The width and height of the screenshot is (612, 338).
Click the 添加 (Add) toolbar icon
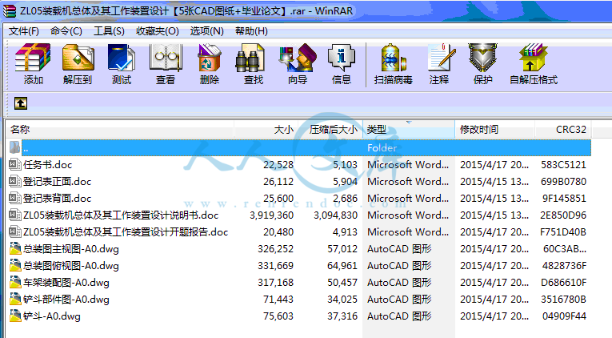tap(33, 58)
